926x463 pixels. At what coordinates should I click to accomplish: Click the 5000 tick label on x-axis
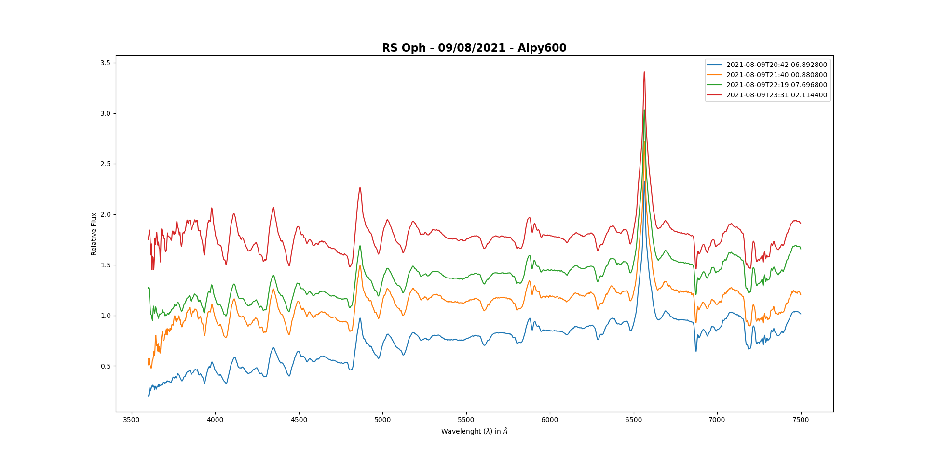pyautogui.click(x=382, y=420)
